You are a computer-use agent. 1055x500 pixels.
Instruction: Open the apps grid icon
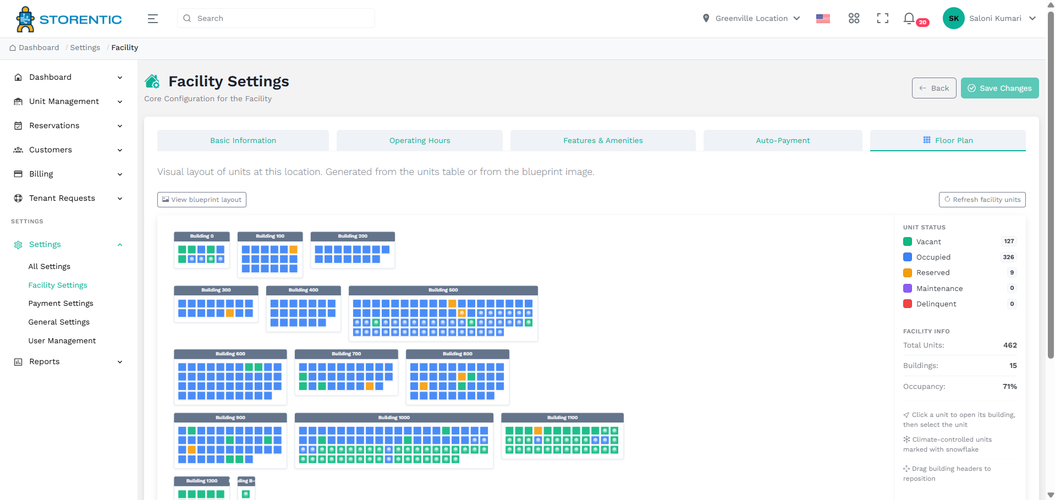(x=854, y=19)
